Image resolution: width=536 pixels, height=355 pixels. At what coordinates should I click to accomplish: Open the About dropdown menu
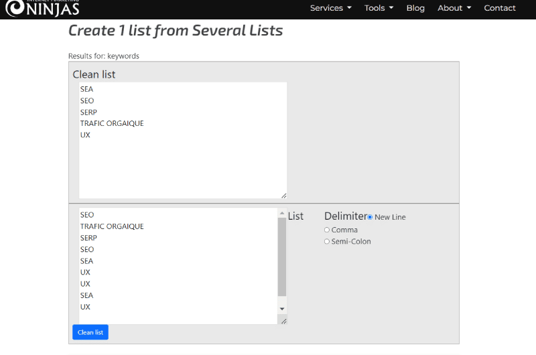click(x=454, y=8)
